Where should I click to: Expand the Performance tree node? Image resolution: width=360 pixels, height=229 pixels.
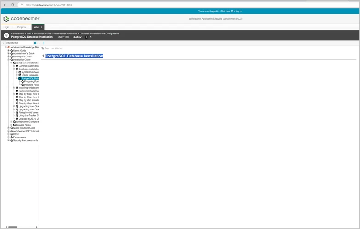(x=8, y=137)
